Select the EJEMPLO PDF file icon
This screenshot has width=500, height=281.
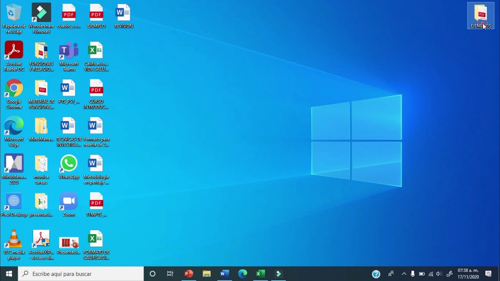tap(96, 16)
